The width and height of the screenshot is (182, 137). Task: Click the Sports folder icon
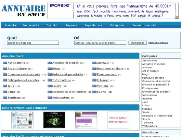94,91
